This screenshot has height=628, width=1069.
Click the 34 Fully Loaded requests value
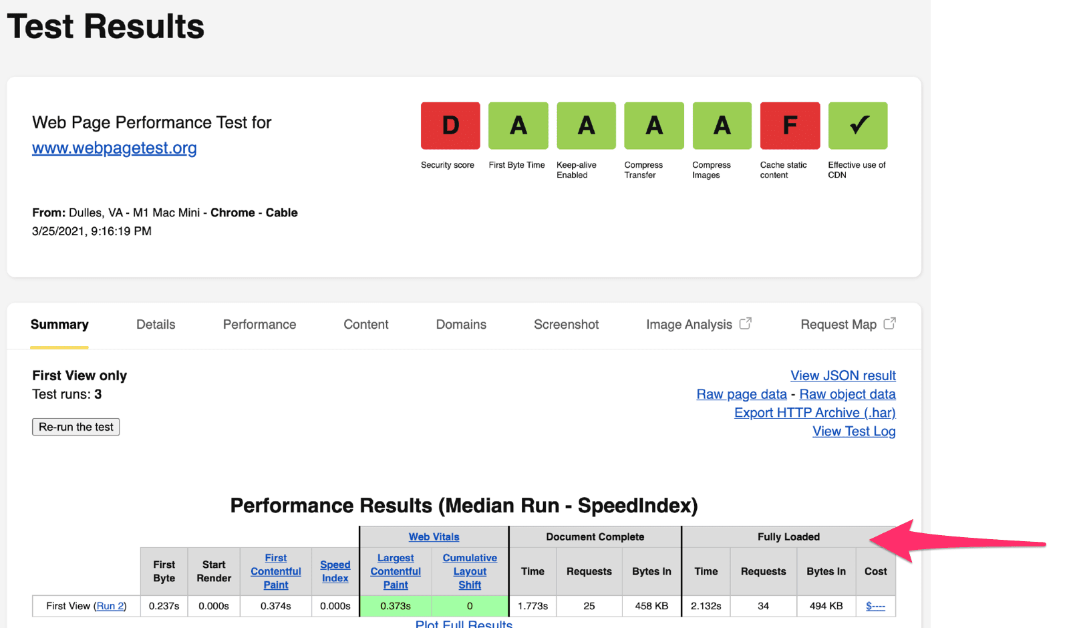[763, 606]
